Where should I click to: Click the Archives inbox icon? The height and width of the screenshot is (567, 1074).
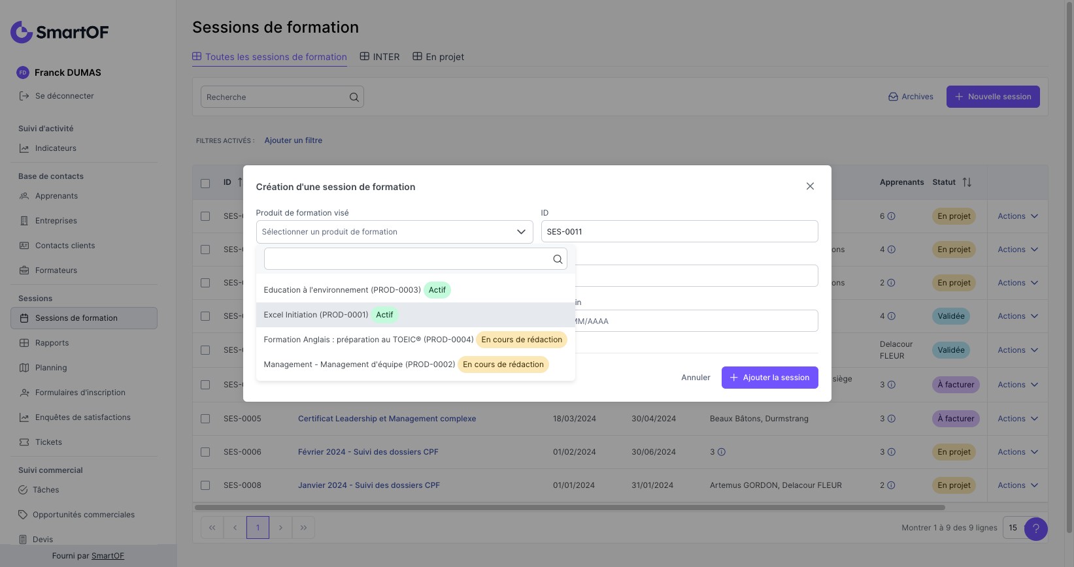(893, 97)
